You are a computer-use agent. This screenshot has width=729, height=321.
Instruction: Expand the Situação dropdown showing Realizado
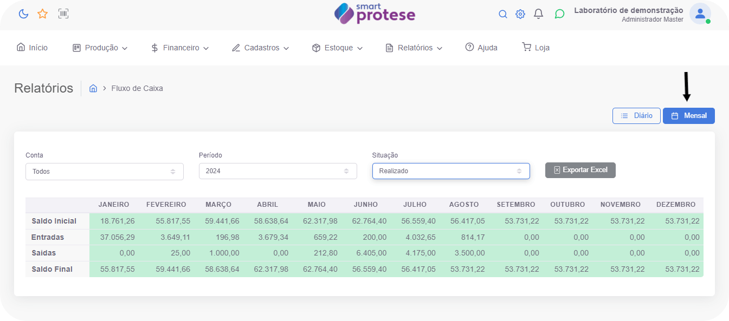click(x=451, y=171)
